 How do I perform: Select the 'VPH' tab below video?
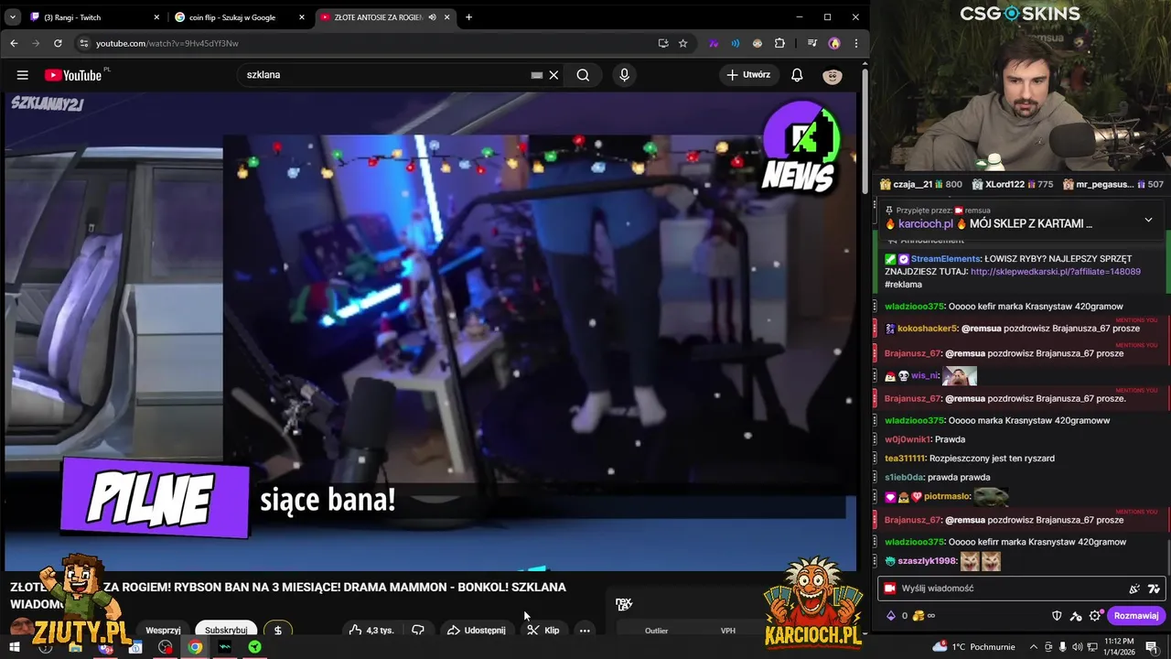point(728,631)
